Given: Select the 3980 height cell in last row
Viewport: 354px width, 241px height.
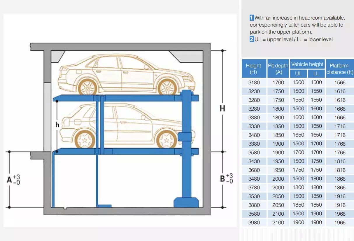Looking at the screenshot, I should click(x=254, y=223).
